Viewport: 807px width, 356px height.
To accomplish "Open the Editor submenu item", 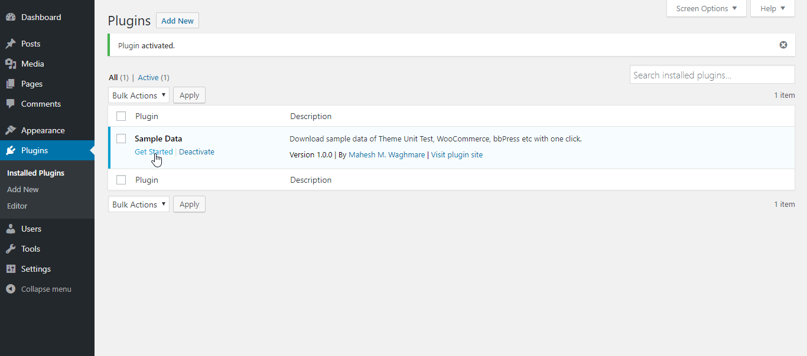I will [x=17, y=206].
